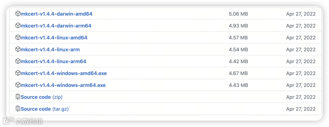Download mkcert-v1.4.4-linux-arm binary
The height and width of the screenshot is (127, 329).
pos(50,50)
